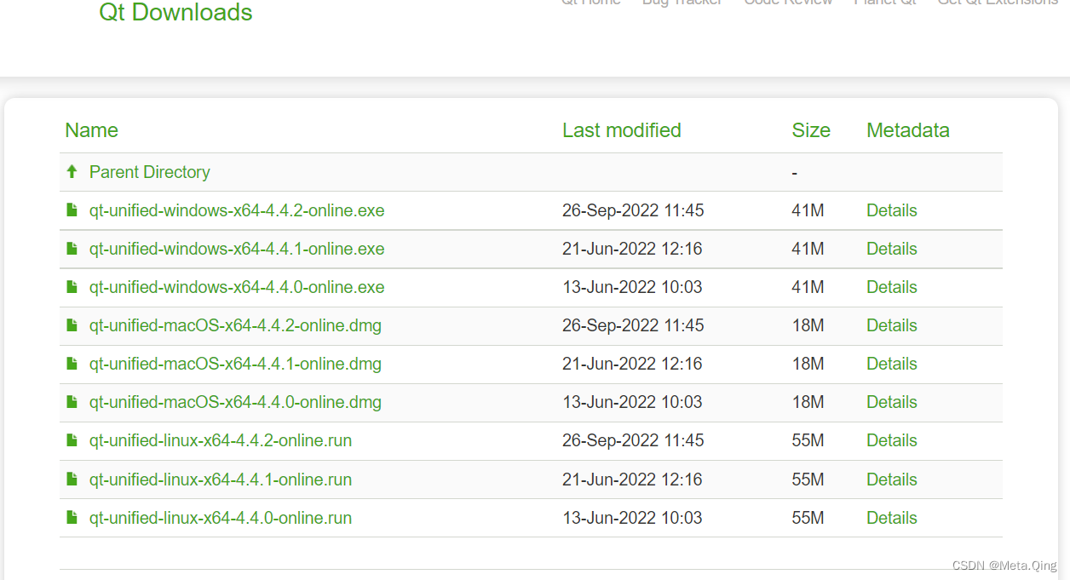Download qt-unified-macOS-x64-4.4.1-online.dmg
The width and height of the screenshot is (1070, 580).
click(x=235, y=364)
